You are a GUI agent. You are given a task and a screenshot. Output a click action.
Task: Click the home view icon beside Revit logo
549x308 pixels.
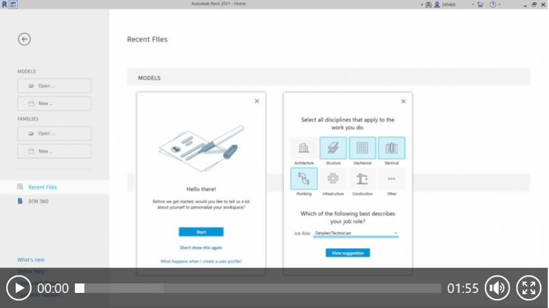13,4
